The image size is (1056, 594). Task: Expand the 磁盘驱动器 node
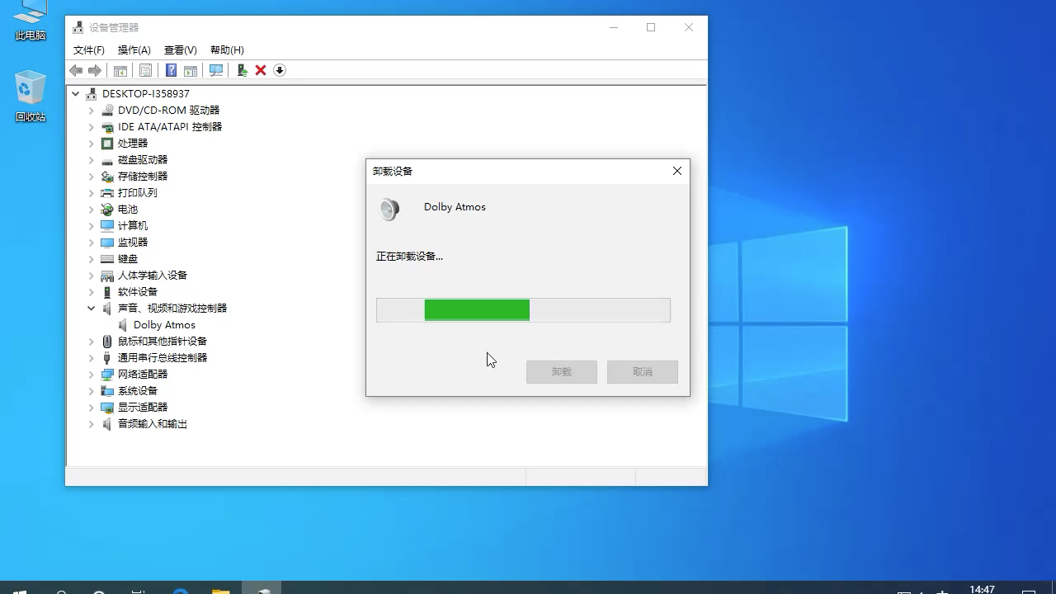point(92,160)
